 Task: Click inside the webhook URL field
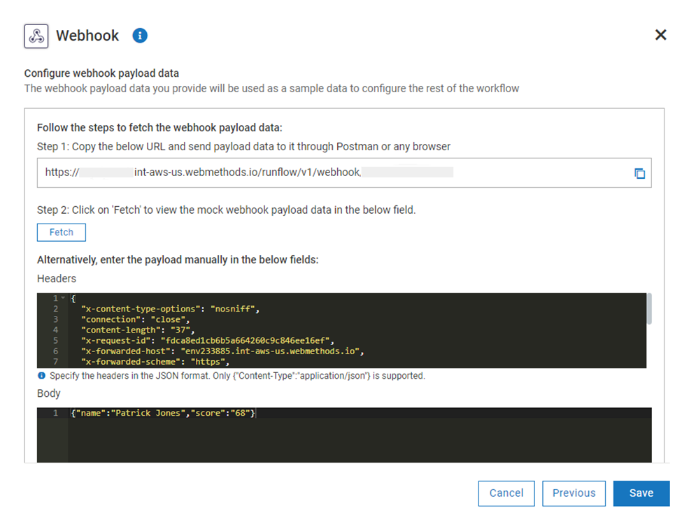[x=280, y=173]
